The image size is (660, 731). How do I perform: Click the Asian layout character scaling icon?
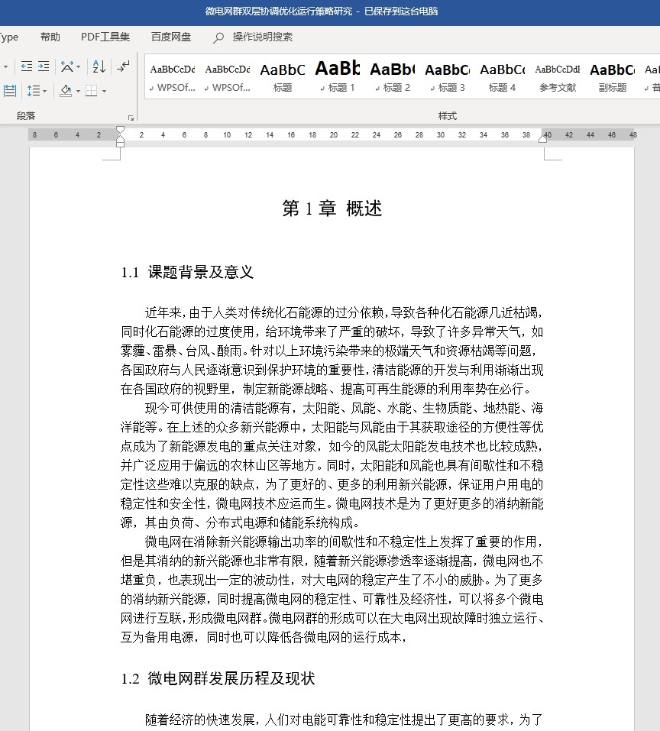tap(67, 66)
